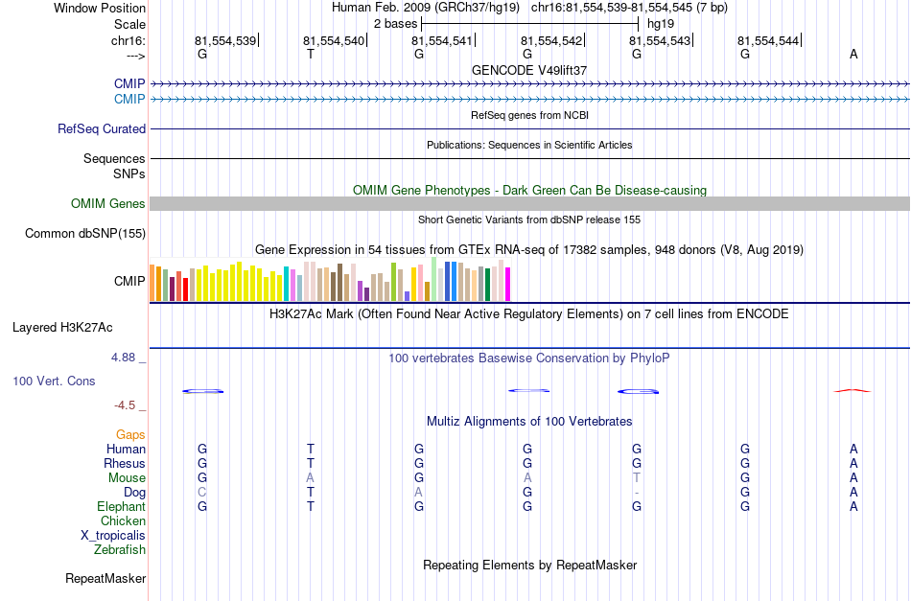Click the red bar in GTEx expression chart
The height and width of the screenshot is (601, 911).
click(185, 289)
